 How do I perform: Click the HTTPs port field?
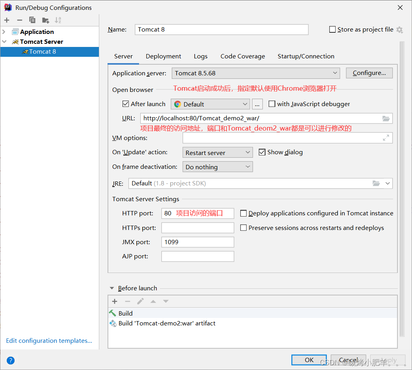[x=198, y=228]
